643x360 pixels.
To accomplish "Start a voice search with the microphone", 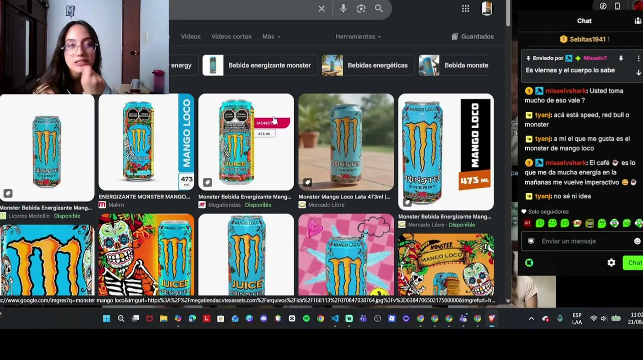I will coord(343,8).
